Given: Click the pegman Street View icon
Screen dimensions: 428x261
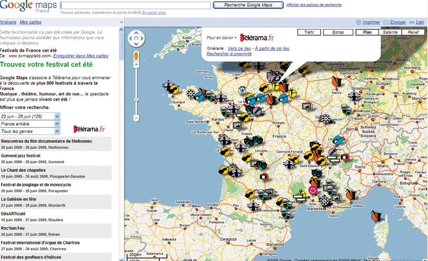Looking at the screenshot, I should [136, 56].
